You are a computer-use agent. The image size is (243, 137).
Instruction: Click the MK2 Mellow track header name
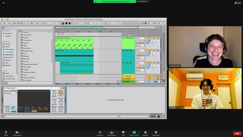[129, 38]
